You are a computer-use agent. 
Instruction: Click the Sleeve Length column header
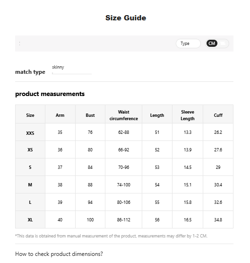(188, 115)
